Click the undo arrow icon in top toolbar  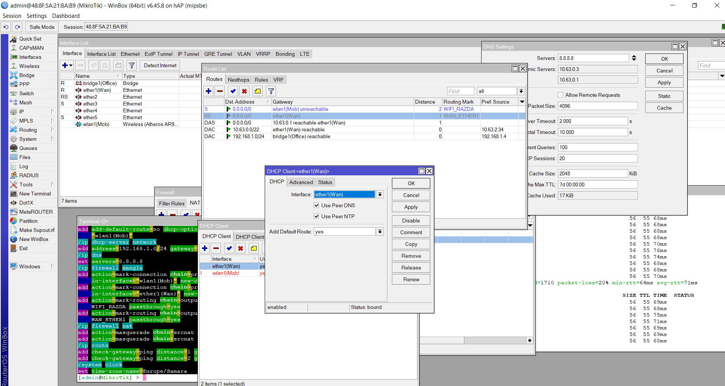[x=6, y=27]
